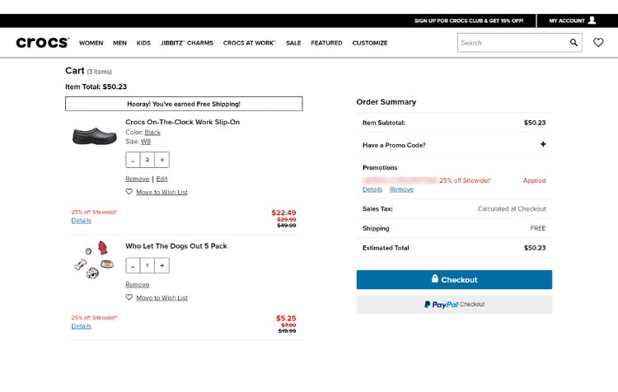
Task: Open the Jibbitz Charms menu
Action: tap(187, 43)
